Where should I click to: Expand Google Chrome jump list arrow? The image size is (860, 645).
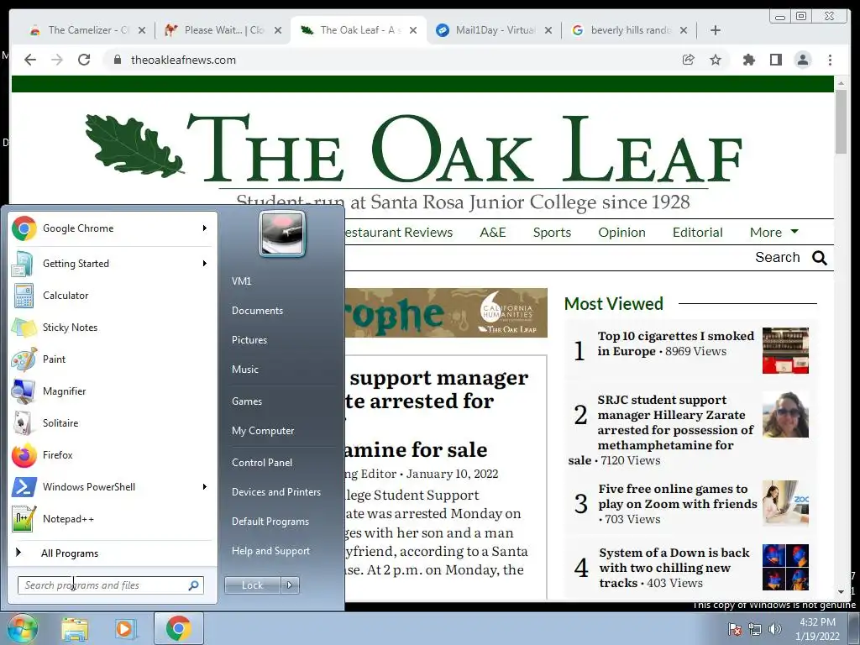pos(205,228)
